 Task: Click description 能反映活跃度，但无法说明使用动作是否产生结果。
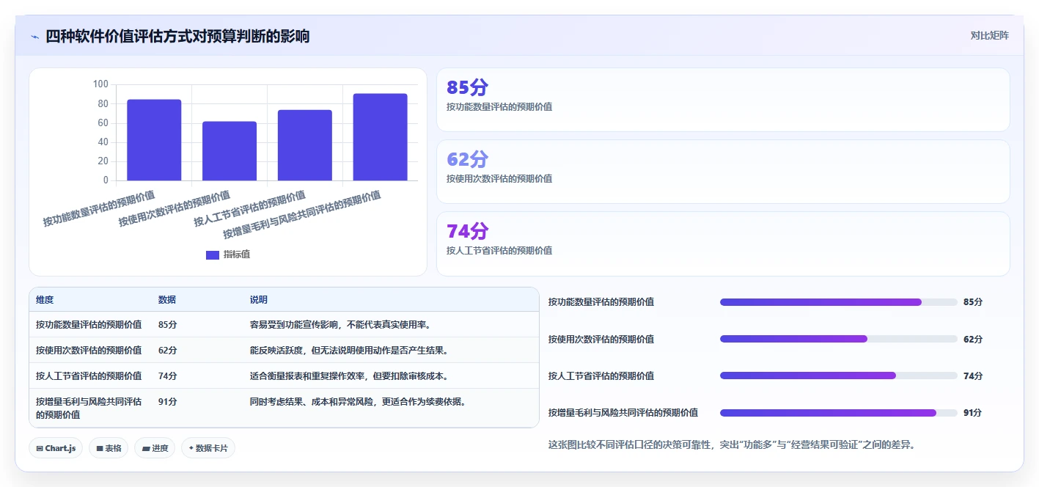[349, 351]
